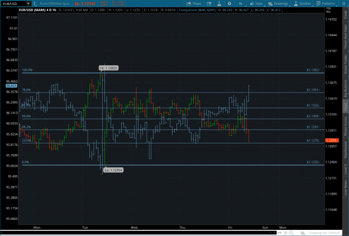Click the Euro/USDollar Spot description
This screenshot has height=236, width=349.
click(x=55, y=3)
